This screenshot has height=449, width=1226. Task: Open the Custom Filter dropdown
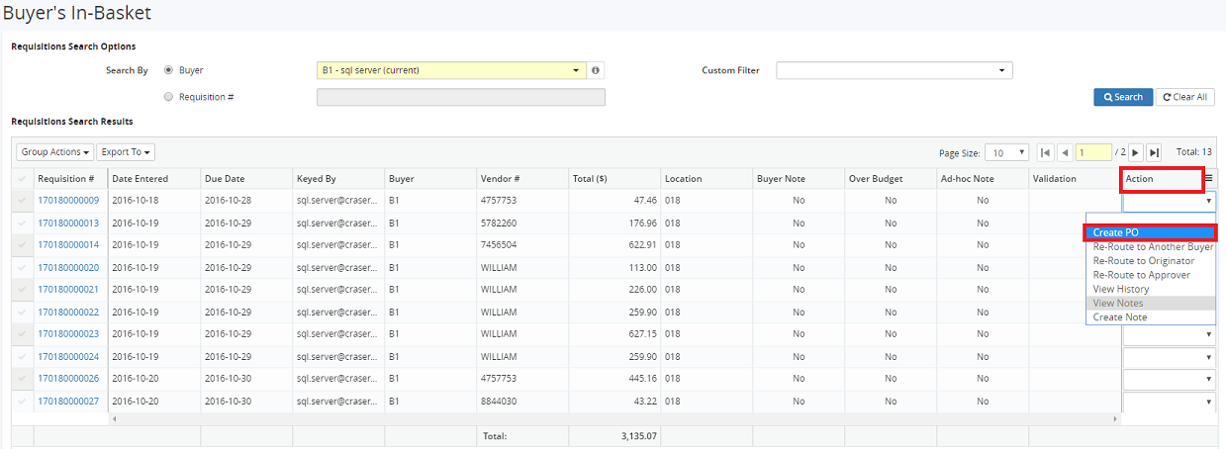(x=894, y=71)
